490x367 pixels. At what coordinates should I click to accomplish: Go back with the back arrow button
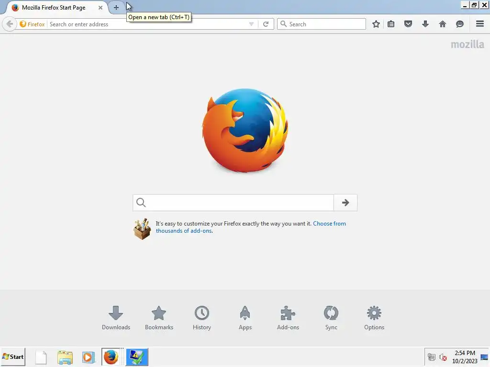[x=10, y=24]
